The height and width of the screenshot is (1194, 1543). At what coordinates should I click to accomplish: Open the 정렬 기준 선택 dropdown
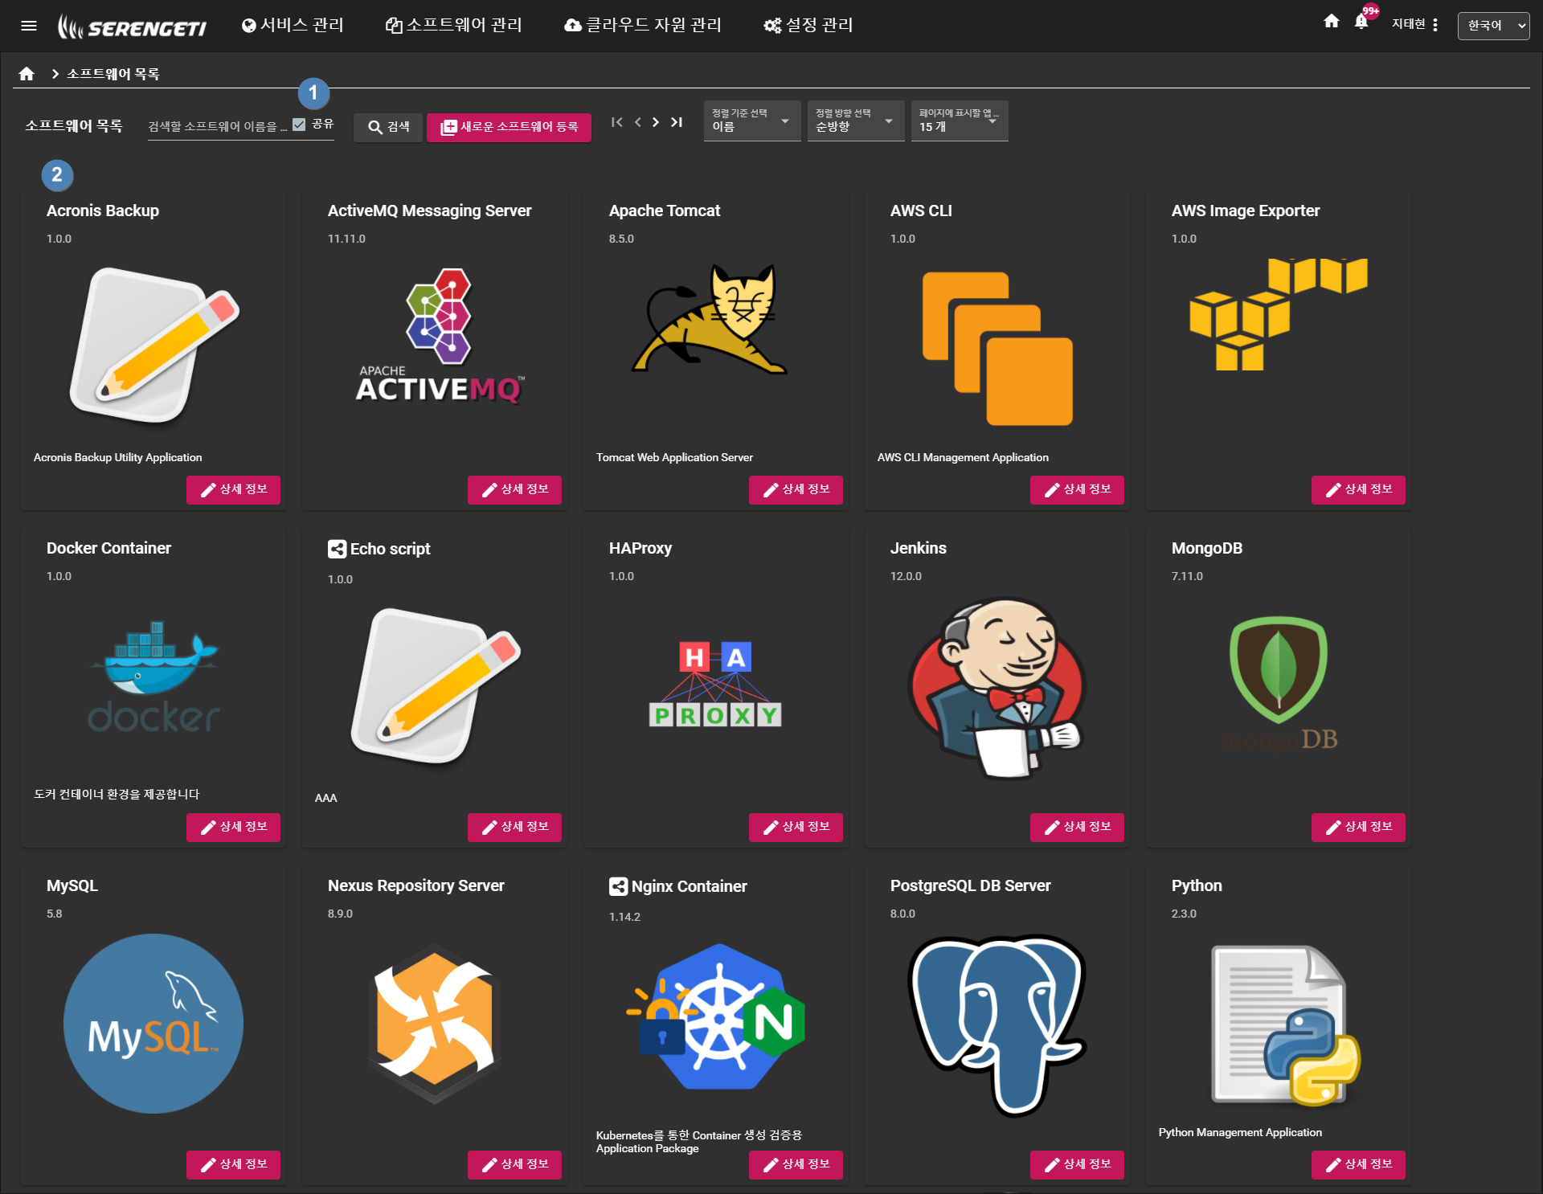point(751,121)
